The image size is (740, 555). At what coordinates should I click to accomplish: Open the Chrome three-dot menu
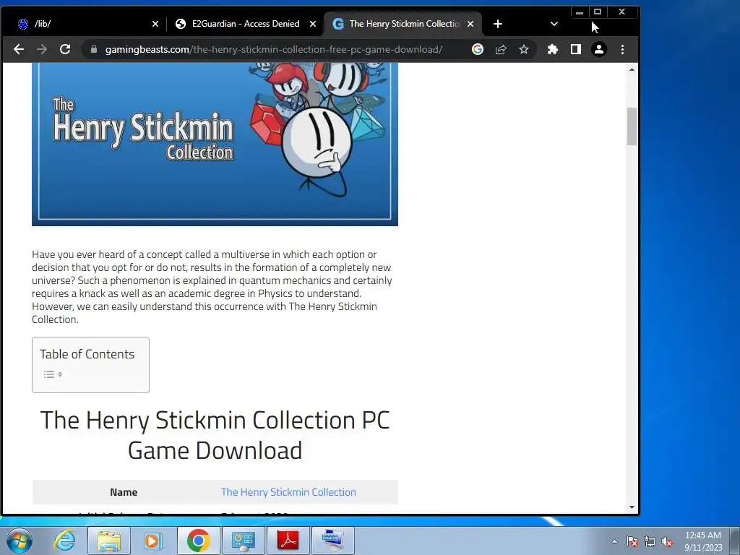pyautogui.click(x=622, y=49)
